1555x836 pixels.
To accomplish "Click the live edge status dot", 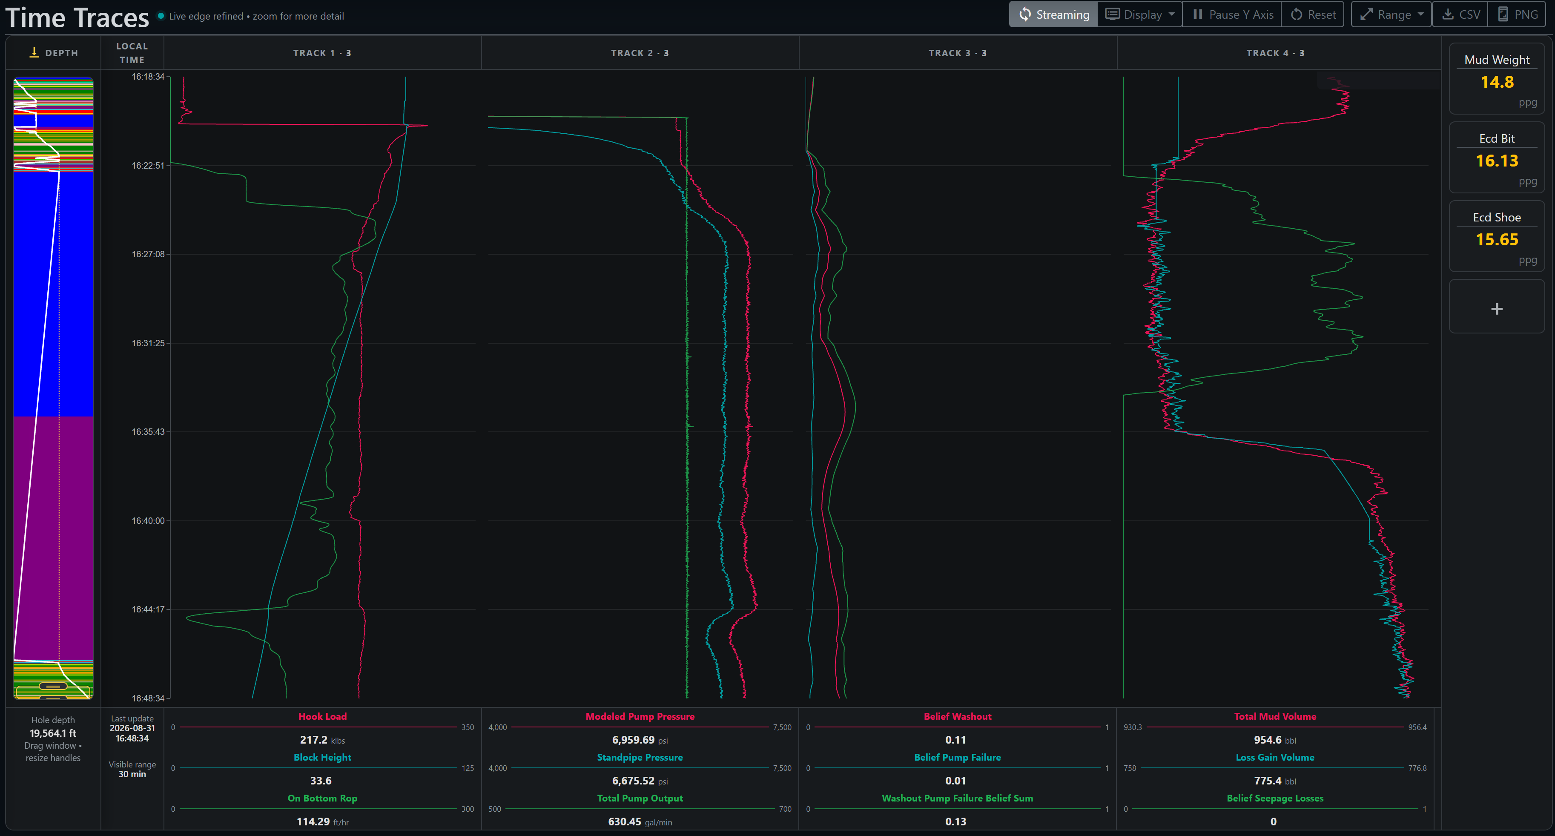I will click(x=161, y=16).
